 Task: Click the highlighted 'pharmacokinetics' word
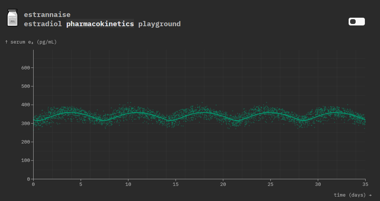pos(100,24)
